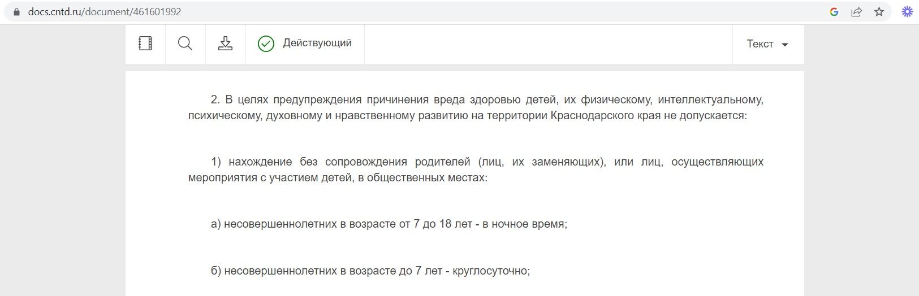Download the document using the download icon
Image resolution: width=919 pixels, height=296 pixels.
(225, 43)
